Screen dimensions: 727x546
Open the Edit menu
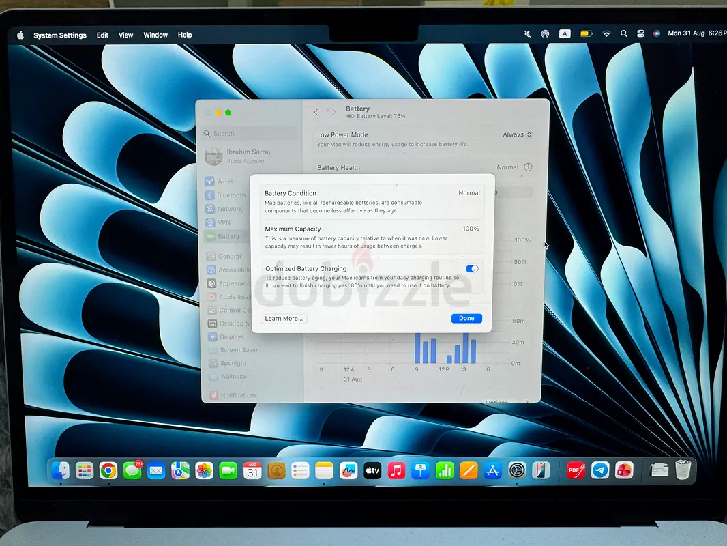pos(102,35)
